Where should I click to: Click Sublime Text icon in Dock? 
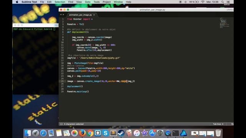(x=113, y=133)
